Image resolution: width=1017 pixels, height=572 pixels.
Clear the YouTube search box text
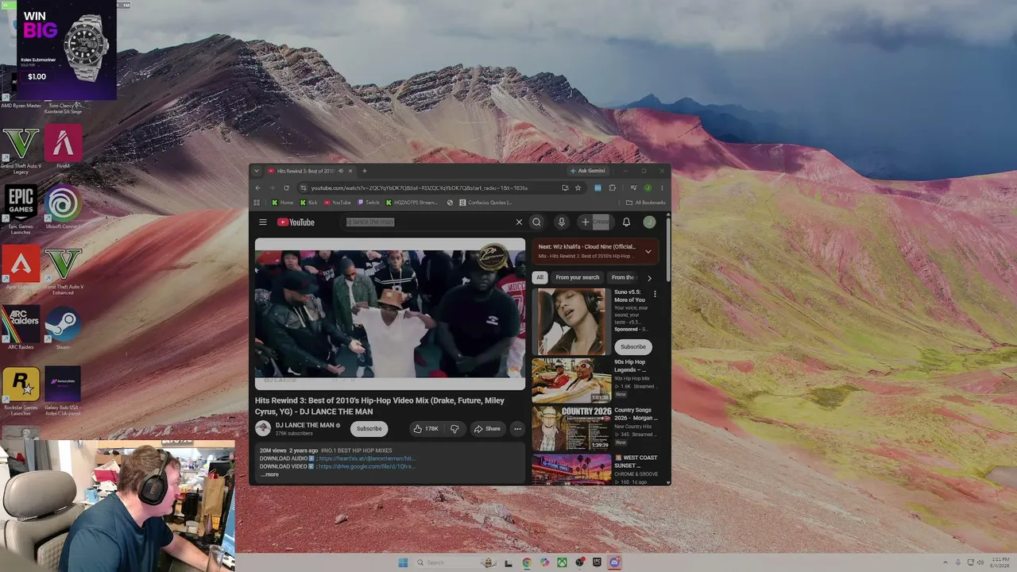(x=519, y=222)
